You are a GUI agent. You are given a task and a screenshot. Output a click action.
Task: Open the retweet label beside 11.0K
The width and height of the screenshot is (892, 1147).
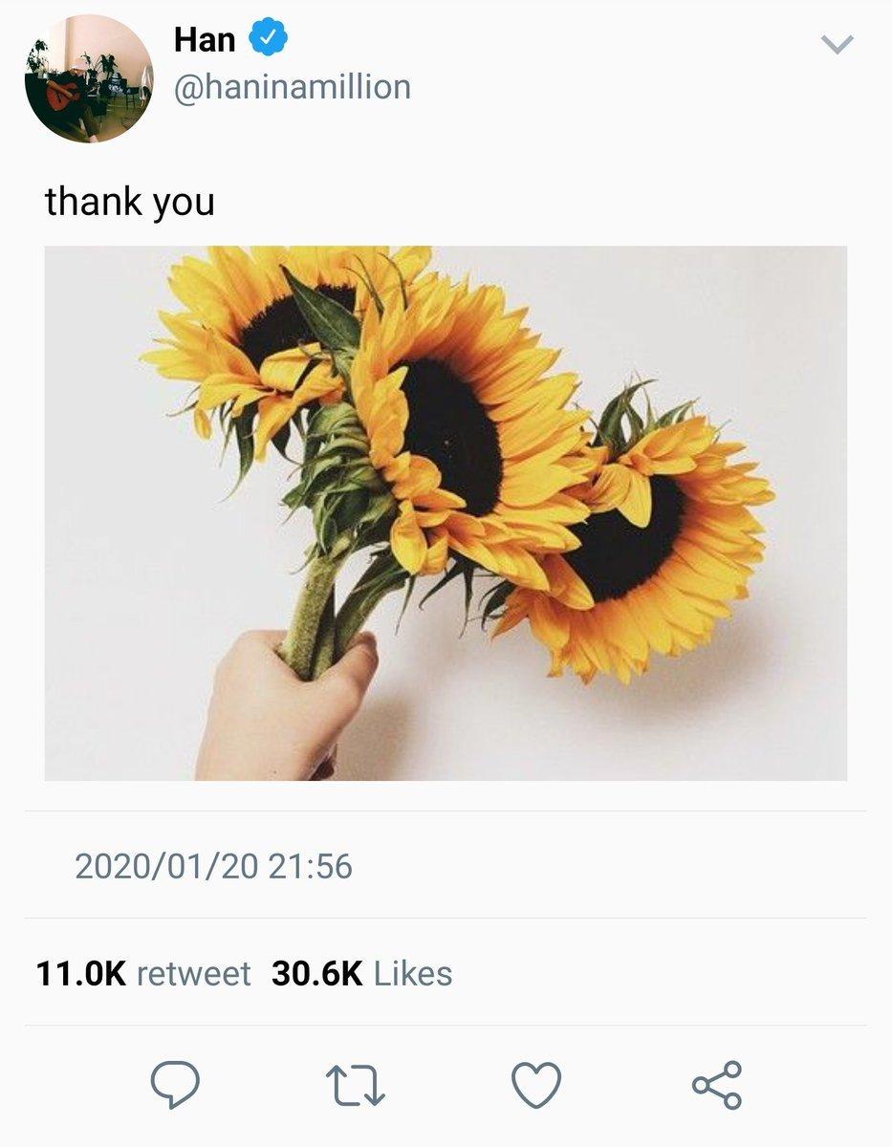[x=194, y=974]
